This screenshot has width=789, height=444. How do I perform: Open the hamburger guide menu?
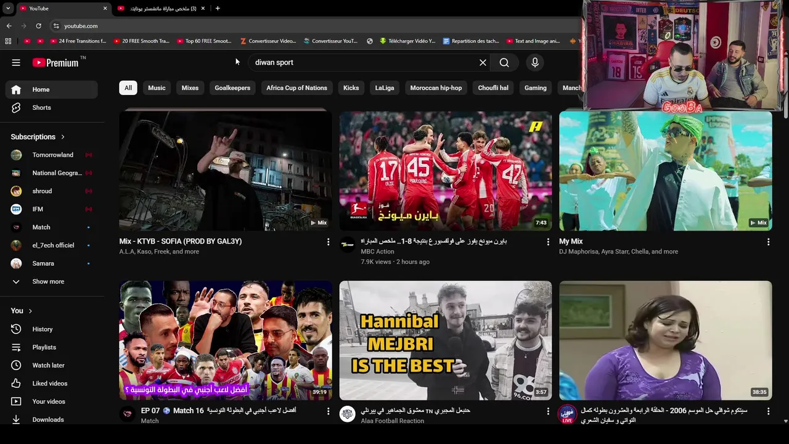(x=16, y=62)
